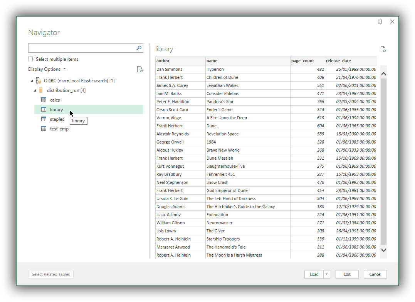Click refresh icon beside Display Options
Viewport: 415px width, 302px height.
(x=139, y=69)
